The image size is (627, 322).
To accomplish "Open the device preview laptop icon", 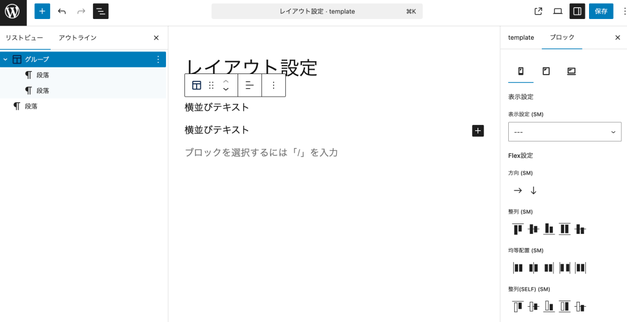I will coord(558,11).
